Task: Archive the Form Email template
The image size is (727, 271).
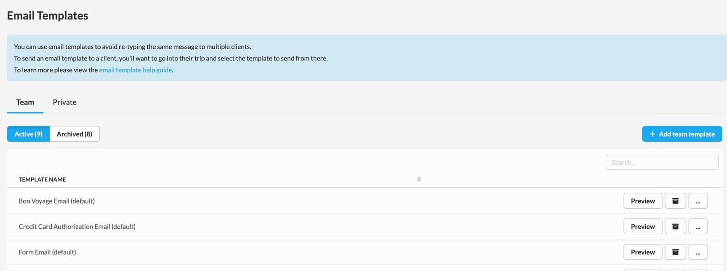Action: tap(675, 252)
